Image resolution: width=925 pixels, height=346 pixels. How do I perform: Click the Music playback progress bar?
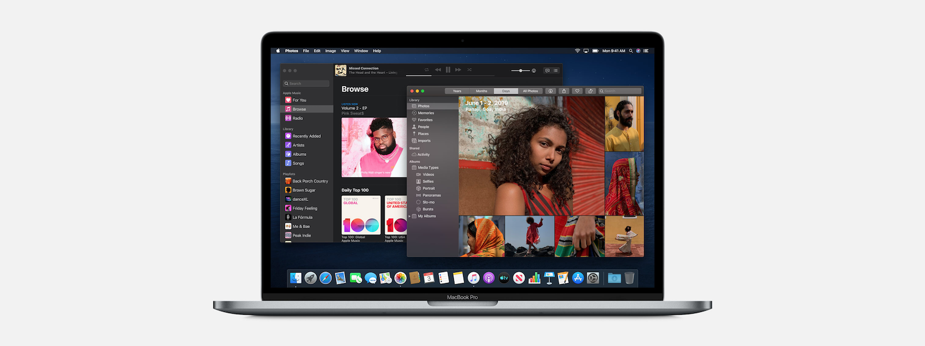point(450,76)
